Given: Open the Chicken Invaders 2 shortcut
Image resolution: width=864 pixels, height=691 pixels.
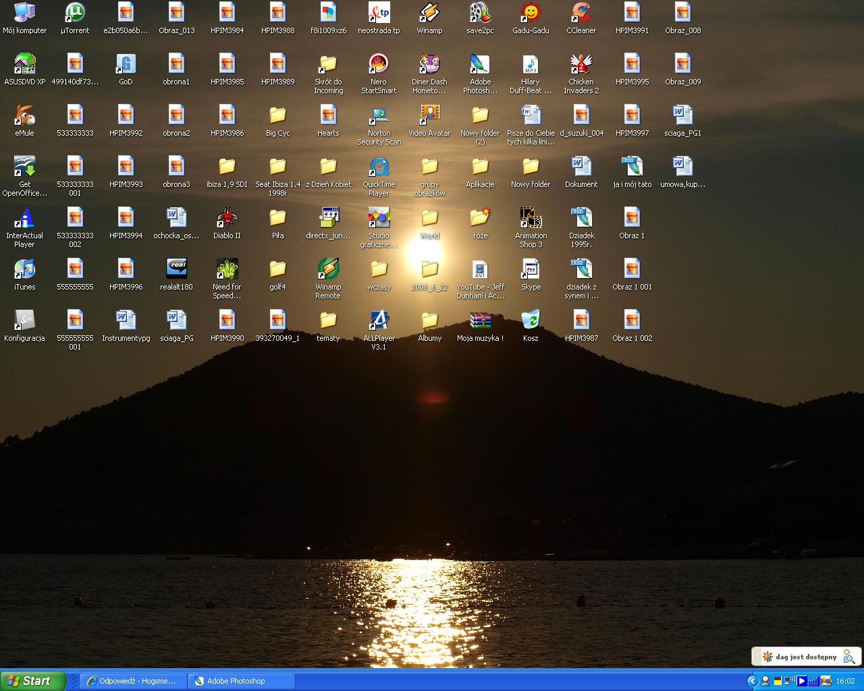Looking at the screenshot, I should pyautogui.click(x=581, y=74).
